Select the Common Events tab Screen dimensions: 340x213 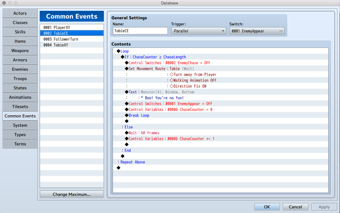coord(20,116)
